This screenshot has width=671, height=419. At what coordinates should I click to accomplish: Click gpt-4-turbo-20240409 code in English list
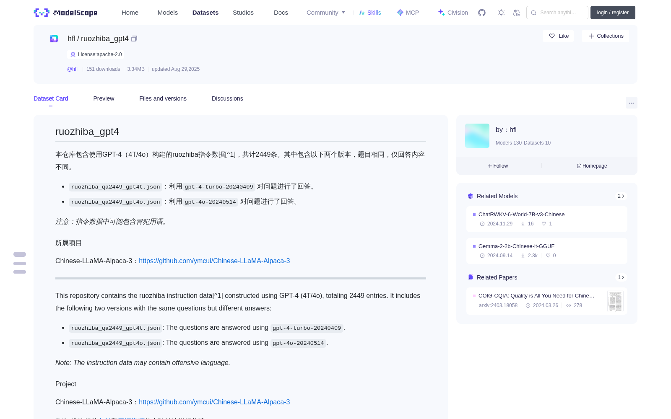(307, 328)
